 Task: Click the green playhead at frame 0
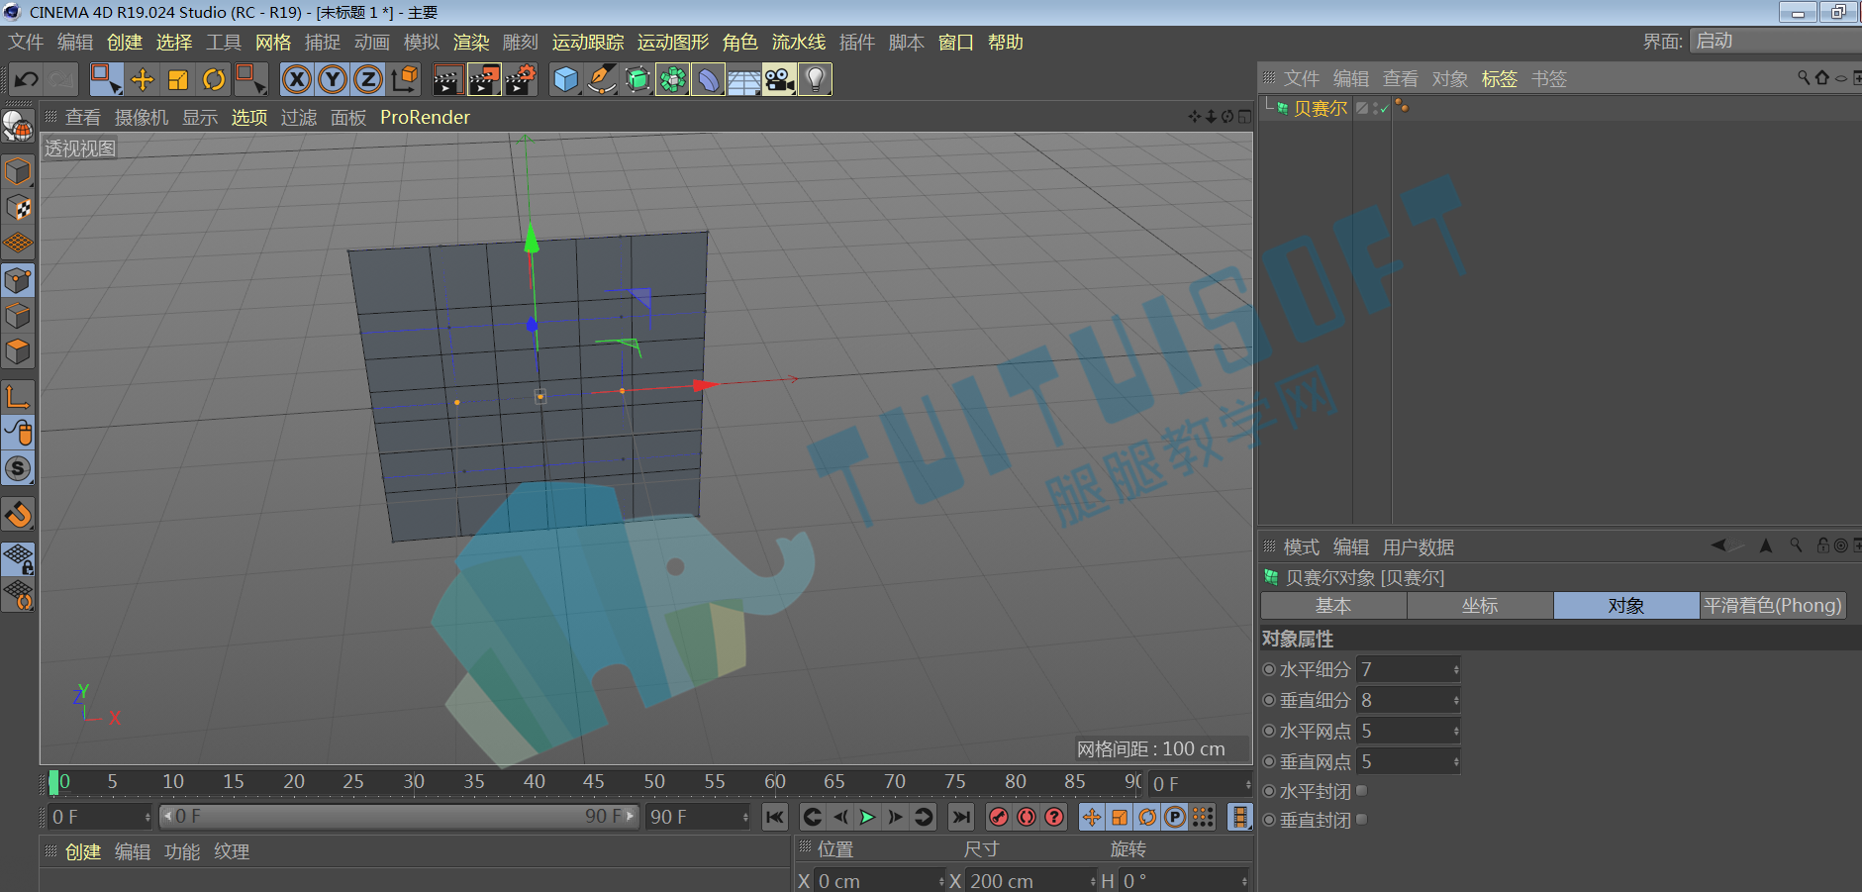pos(53,783)
